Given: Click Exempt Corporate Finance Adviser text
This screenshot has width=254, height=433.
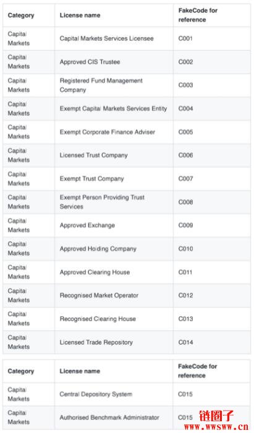Looking at the screenshot, I should click(x=108, y=132).
